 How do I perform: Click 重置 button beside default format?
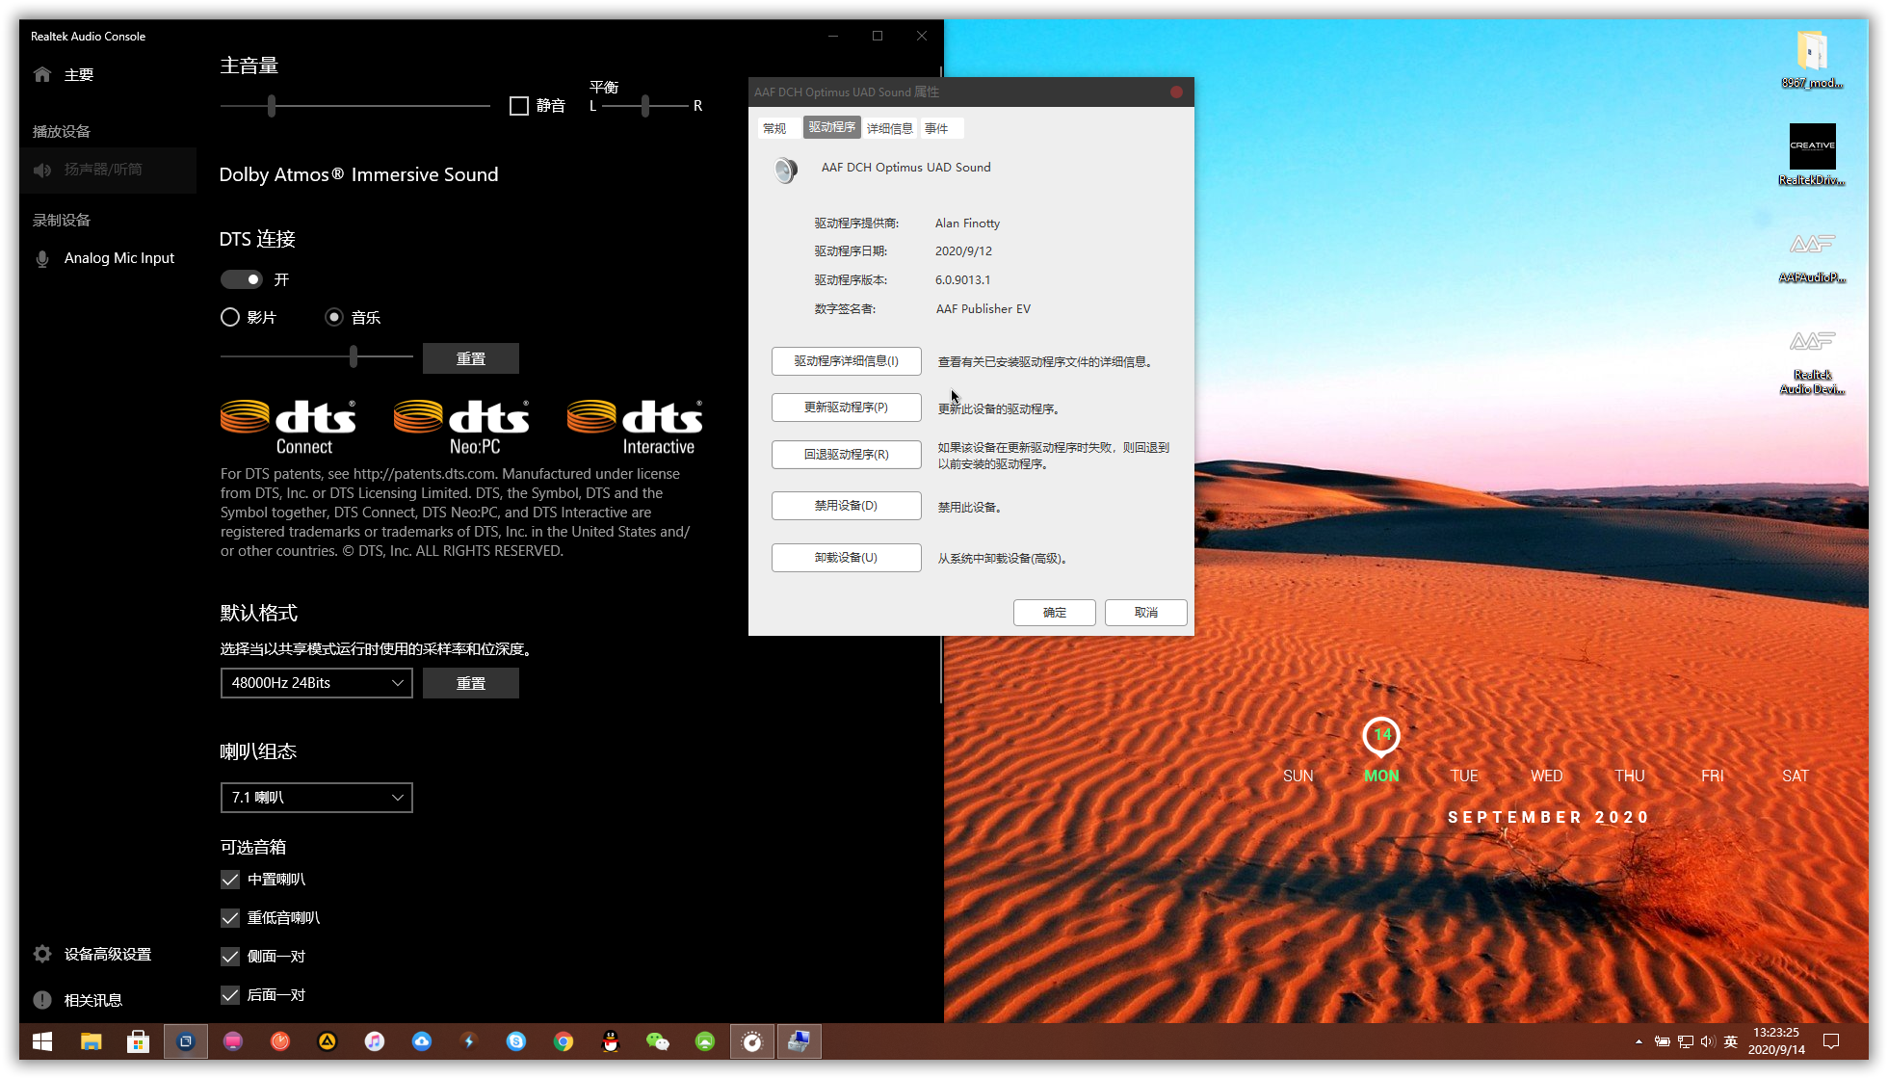(470, 683)
